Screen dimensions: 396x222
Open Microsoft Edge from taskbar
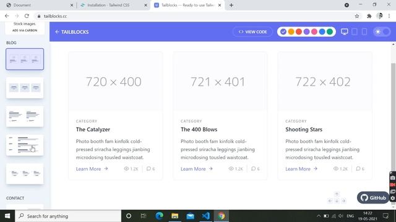(159, 216)
